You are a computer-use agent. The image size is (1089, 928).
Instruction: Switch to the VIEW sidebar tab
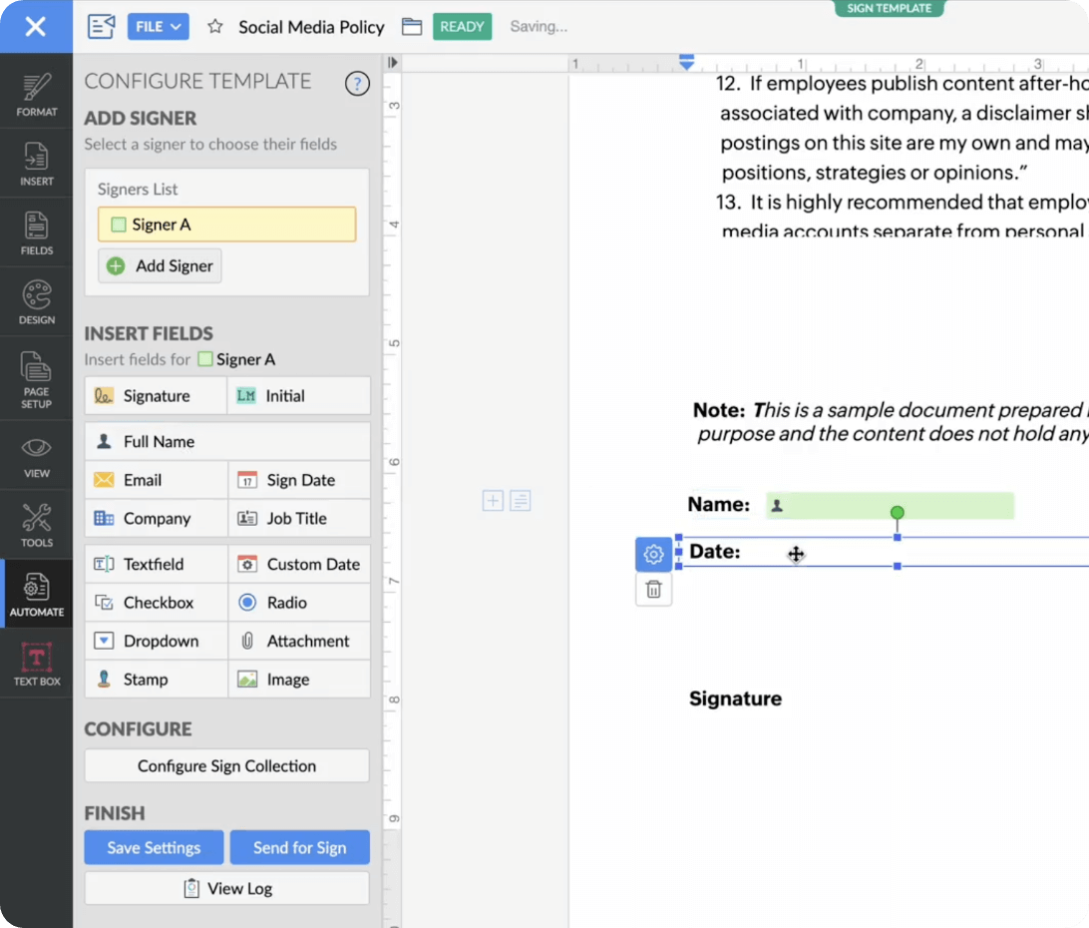(x=36, y=456)
